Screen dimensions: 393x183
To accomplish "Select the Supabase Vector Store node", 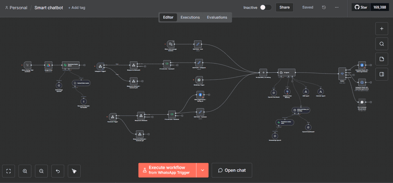I will click(x=70, y=65).
